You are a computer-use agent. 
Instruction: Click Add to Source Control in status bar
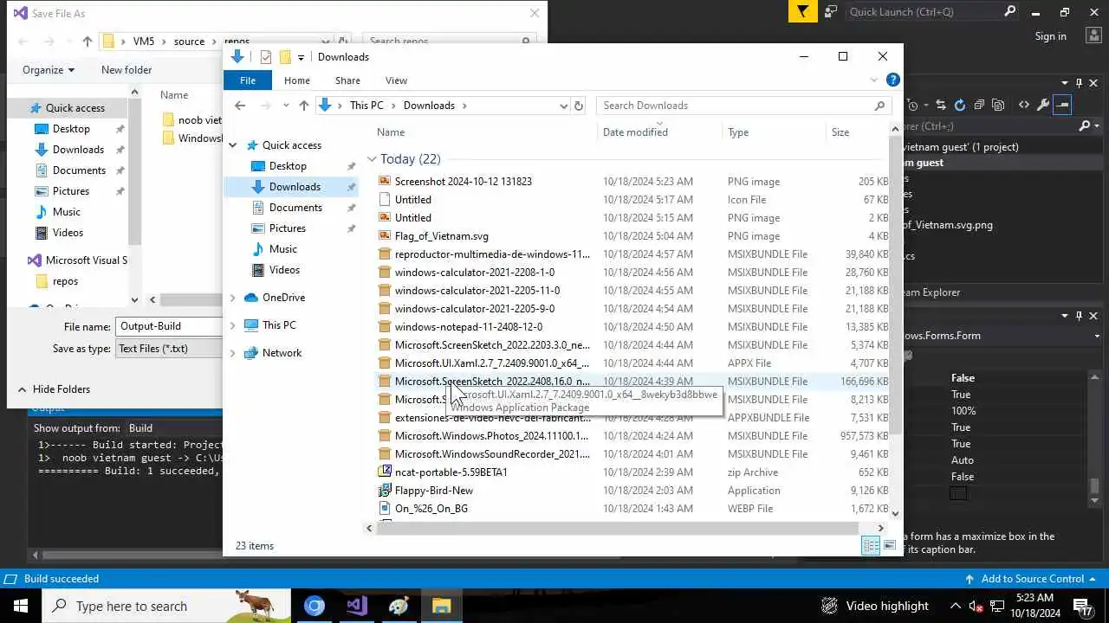click(1030, 579)
